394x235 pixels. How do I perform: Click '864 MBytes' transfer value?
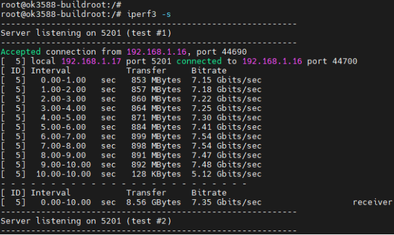156,108
